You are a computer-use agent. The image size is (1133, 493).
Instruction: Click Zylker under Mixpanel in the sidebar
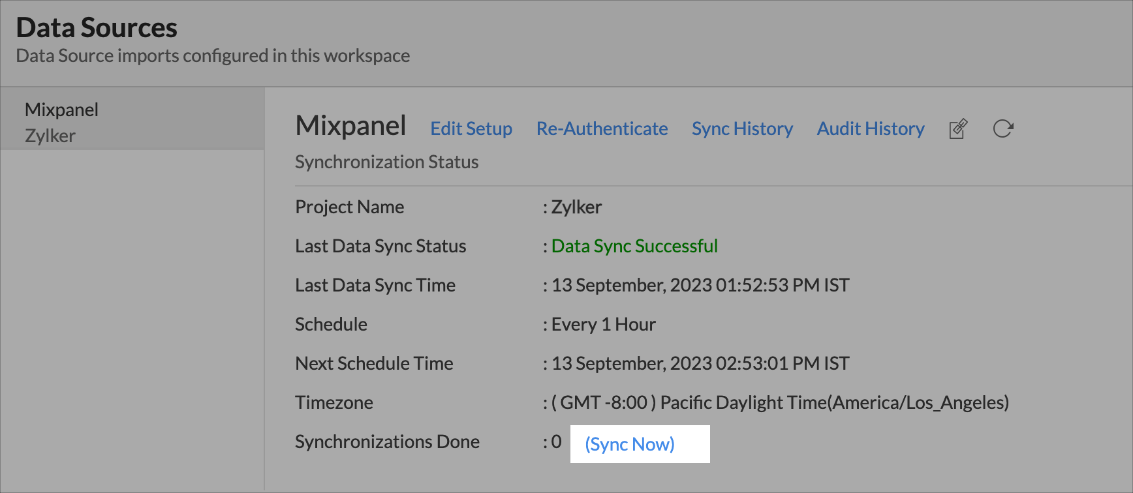(50, 136)
